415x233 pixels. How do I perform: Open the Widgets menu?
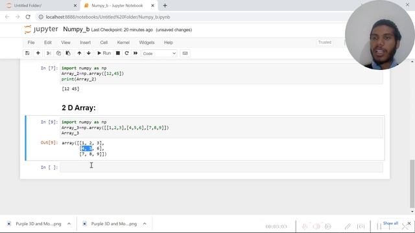[x=147, y=43]
